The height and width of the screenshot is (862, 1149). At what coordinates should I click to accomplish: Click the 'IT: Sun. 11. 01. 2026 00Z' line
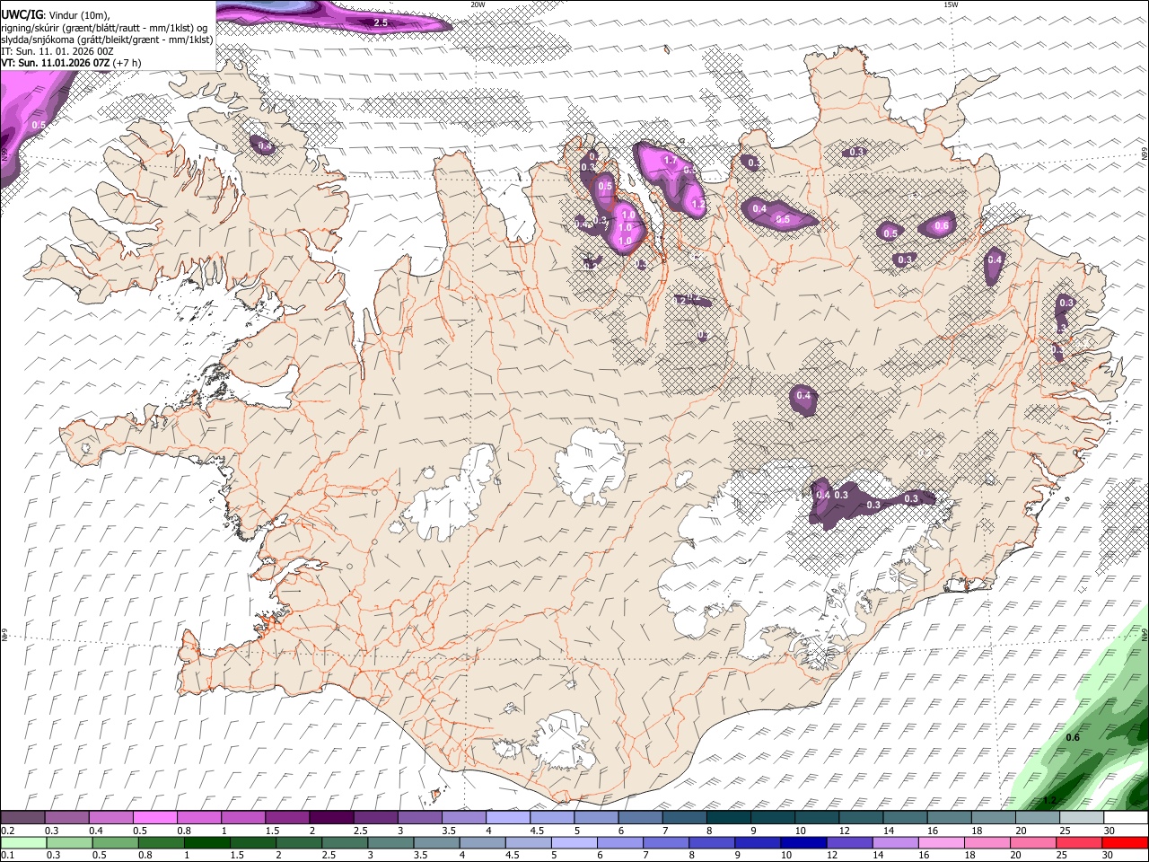57,51
